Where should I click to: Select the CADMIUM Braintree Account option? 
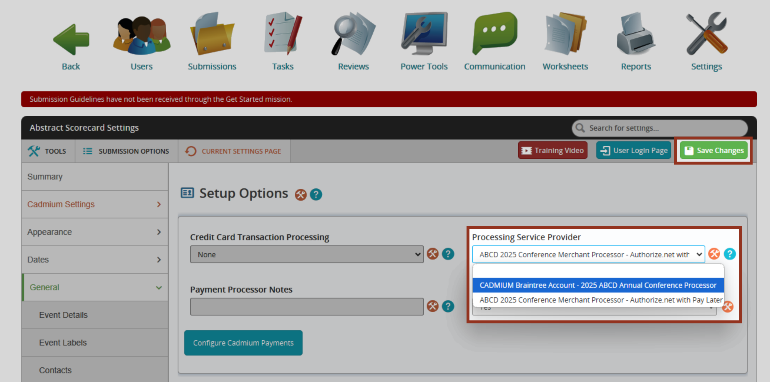(x=598, y=285)
